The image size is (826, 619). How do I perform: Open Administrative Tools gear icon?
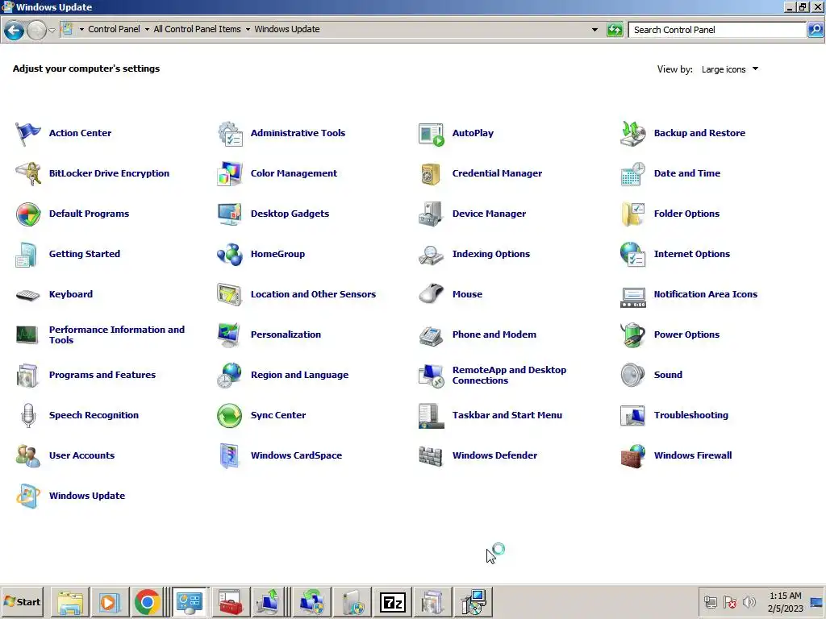(x=230, y=133)
